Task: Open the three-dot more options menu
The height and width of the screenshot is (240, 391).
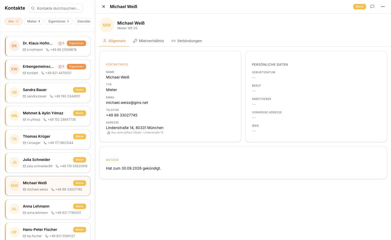Action: [383, 7]
